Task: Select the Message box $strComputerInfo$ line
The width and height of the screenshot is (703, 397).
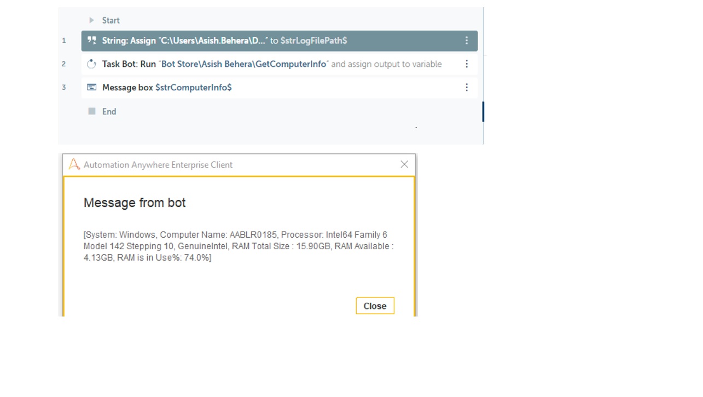Action: 280,88
